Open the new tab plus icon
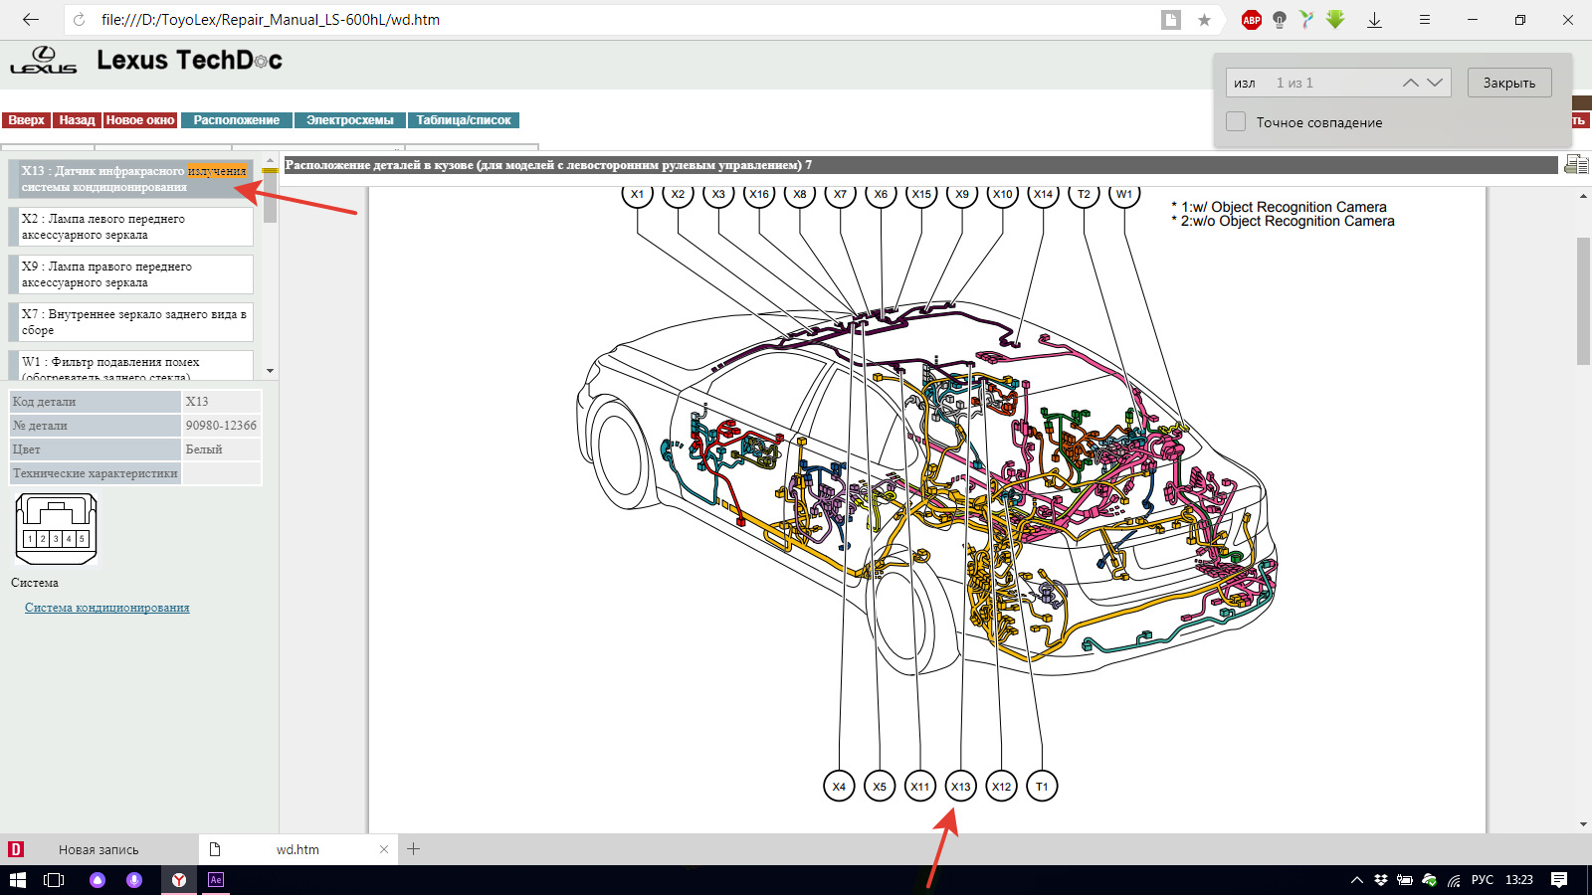 [x=414, y=849]
